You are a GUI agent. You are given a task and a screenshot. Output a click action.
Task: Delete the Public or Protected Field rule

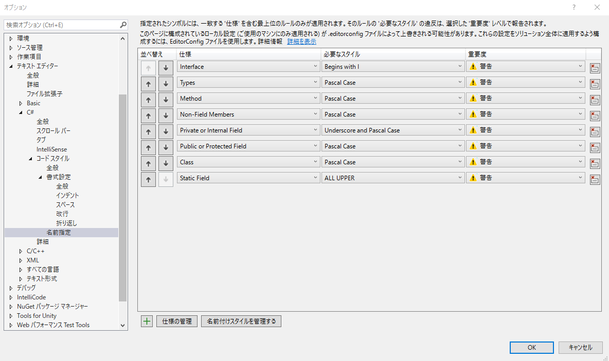595,148
